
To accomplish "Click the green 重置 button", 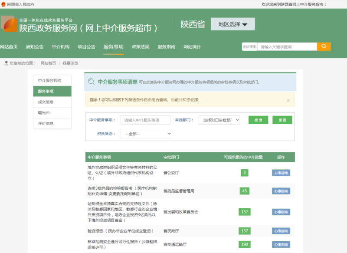I will [x=282, y=120].
